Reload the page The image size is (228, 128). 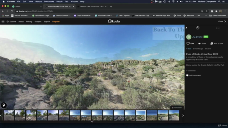tap(12, 11)
